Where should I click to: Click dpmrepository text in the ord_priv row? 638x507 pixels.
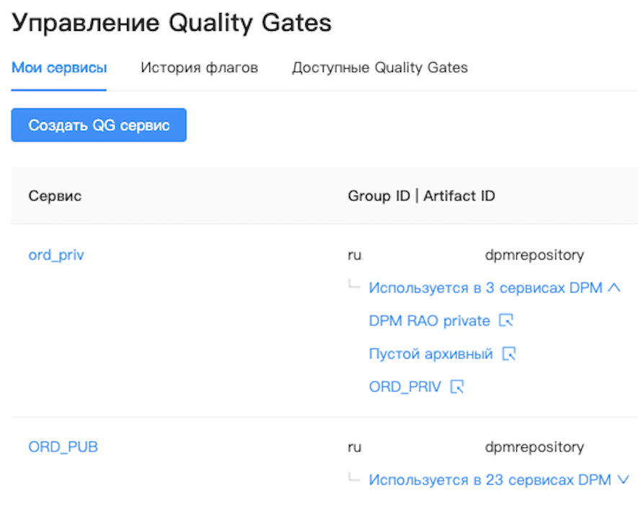click(x=534, y=255)
